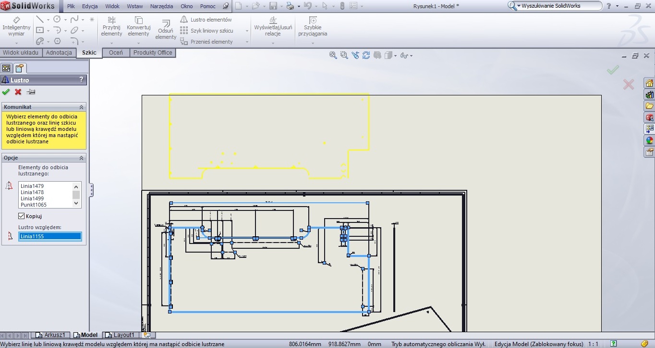The height and width of the screenshot is (348, 655).
Task: Pin the Lustro property panel
Action: tap(31, 92)
